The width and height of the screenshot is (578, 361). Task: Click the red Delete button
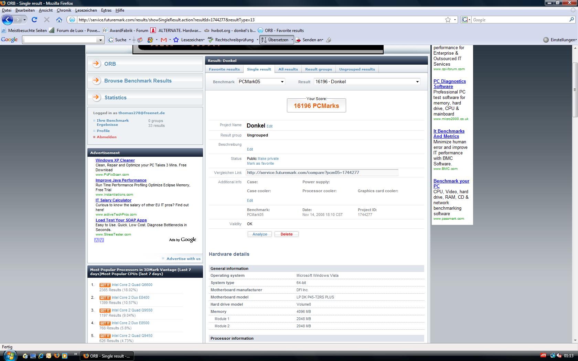[x=287, y=234]
